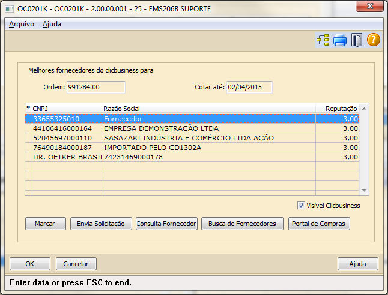Click the row marker of Fornecedor row
Viewport: 388px width, 295px height.
tap(28, 119)
